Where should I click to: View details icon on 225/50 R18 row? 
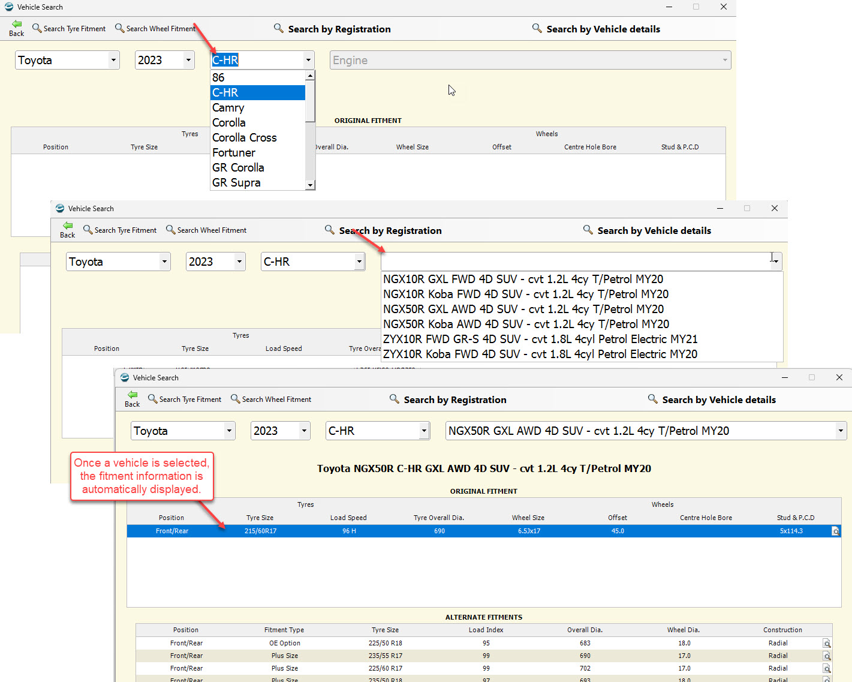(x=827, y=644)
